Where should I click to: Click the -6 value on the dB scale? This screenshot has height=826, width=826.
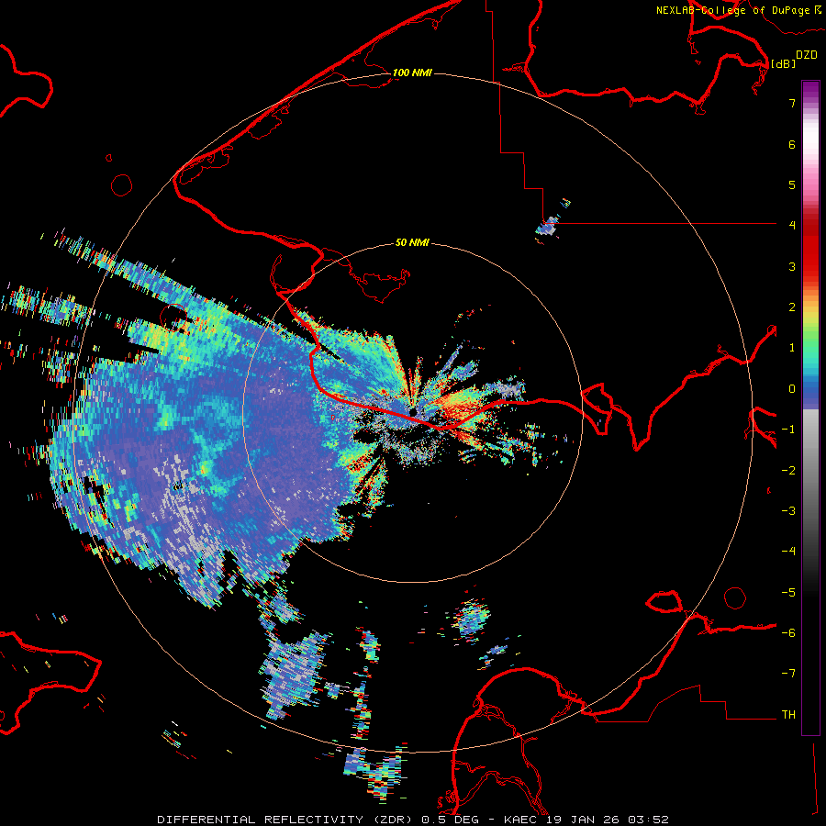tap(788, 633)
